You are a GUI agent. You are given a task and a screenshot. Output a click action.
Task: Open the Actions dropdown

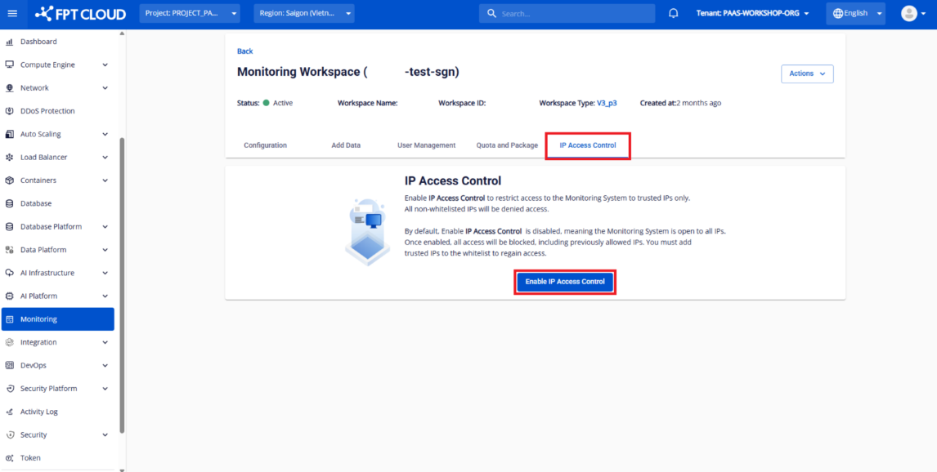pos(806,73)
